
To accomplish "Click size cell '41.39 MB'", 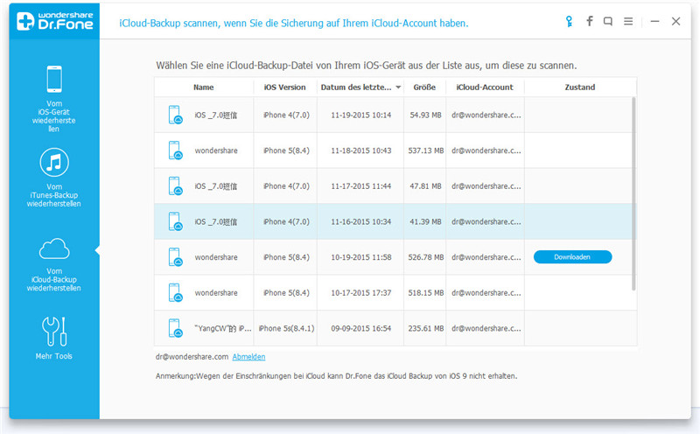I will [425, 221].
